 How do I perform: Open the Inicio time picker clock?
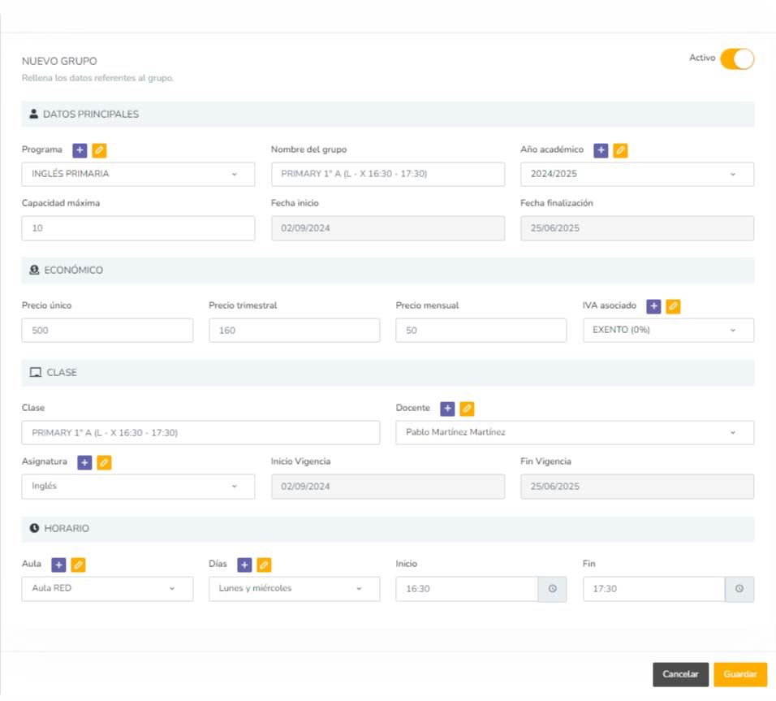552,589
